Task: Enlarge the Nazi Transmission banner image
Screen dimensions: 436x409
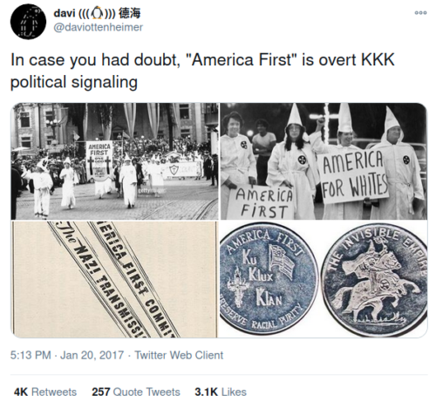Action: click(x=114, y=279)
